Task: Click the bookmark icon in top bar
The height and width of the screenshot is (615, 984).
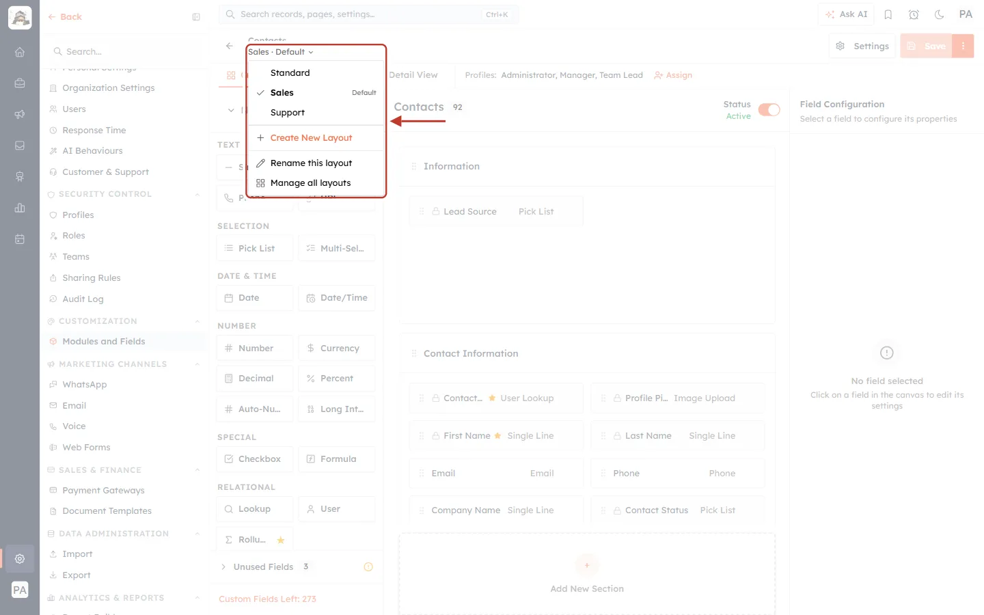Action: point(888,14)
